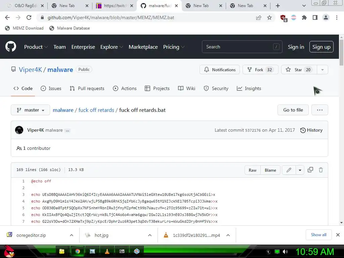Copy raw contents icon
344x258 pixels.
[x=310, y=170]
